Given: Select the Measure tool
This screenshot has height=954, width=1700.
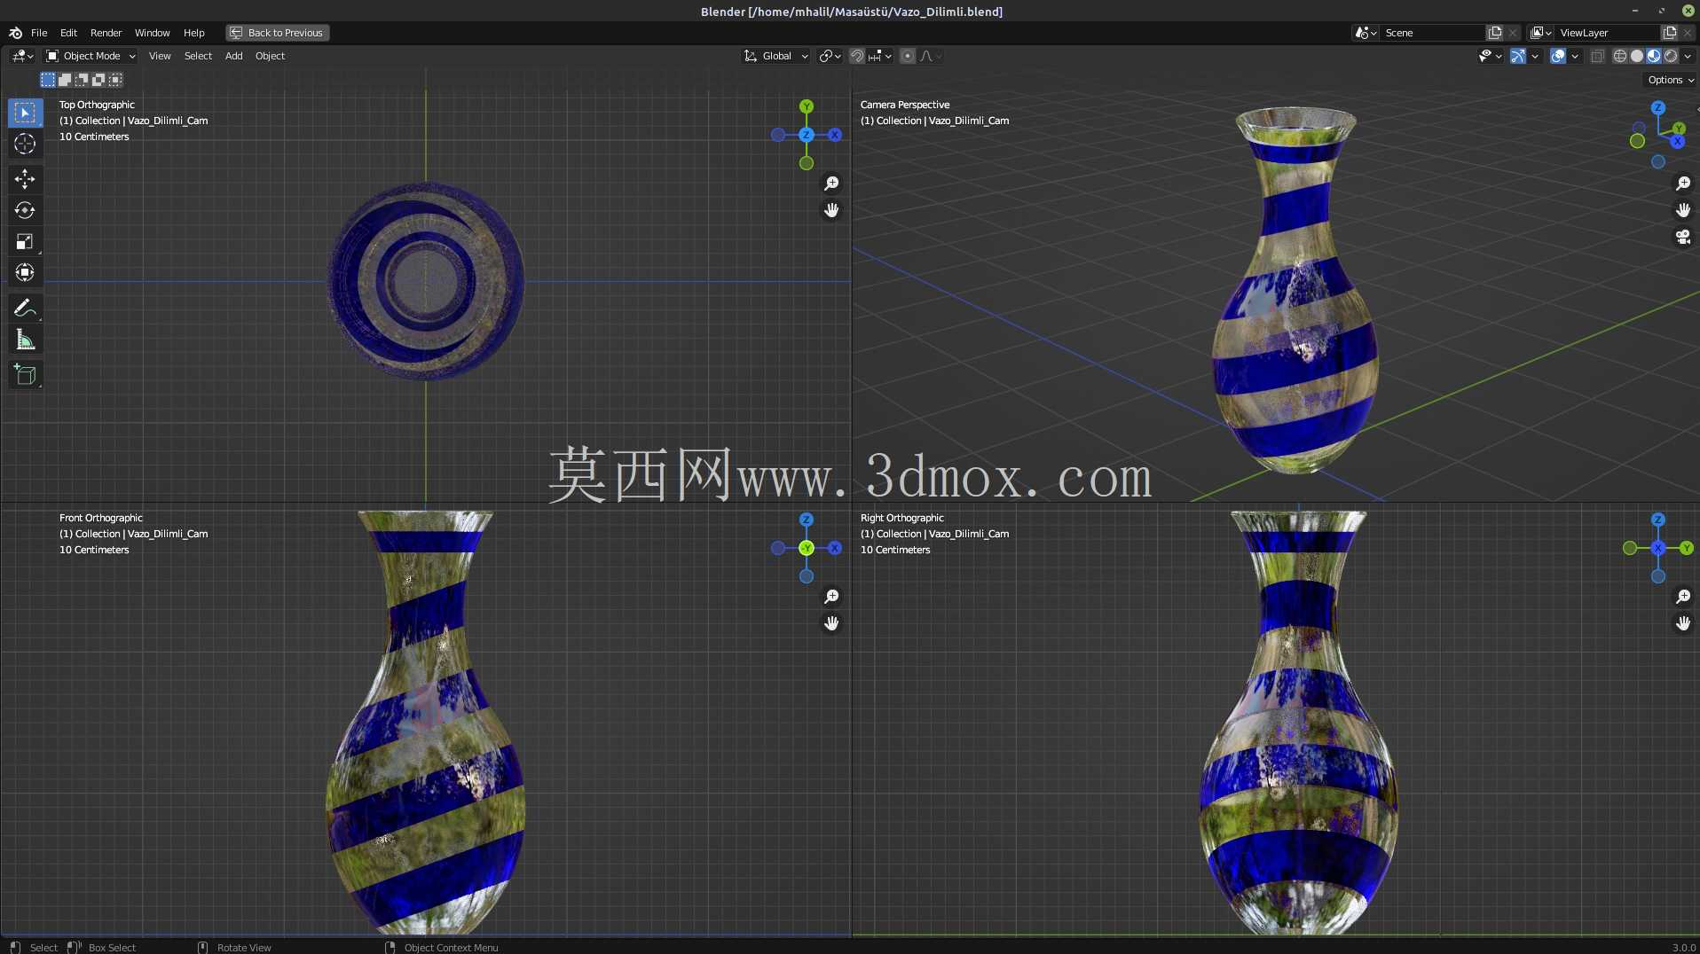Looking at the screenshot, I should click(x=25, y=340).
